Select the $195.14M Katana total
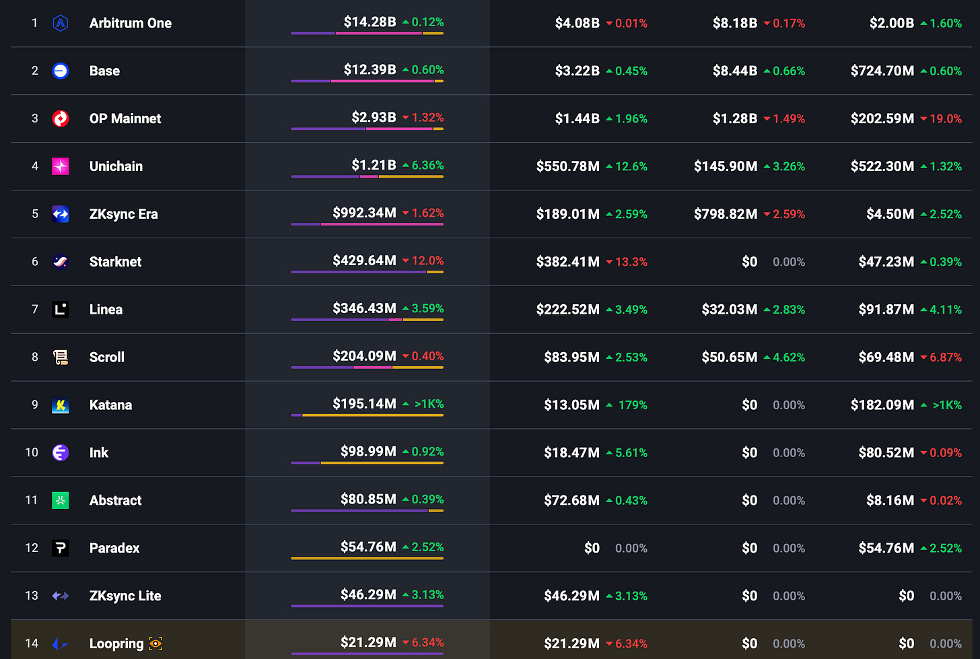Viewport: 980px width, 659px height. 364,405
